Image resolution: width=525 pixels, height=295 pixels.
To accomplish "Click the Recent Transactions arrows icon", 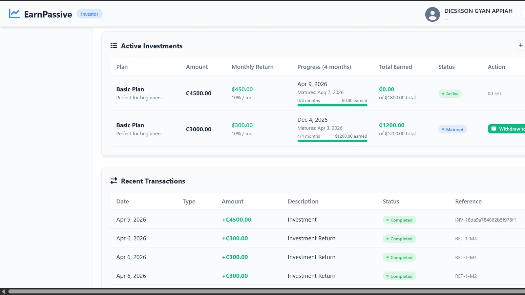I will [x=114, y=181].
